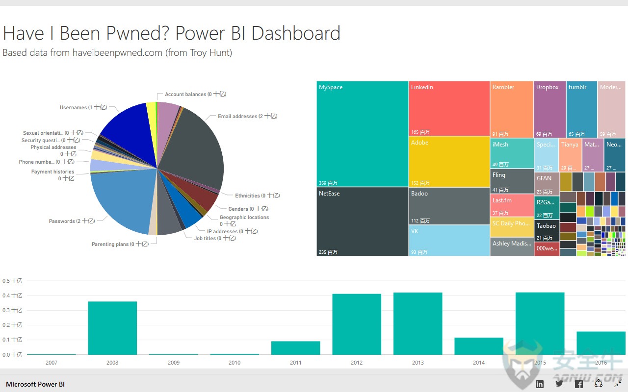Click the 'Parenting plans (0 十亿)' pie label
628x392 pixels.
pos(120,244)
